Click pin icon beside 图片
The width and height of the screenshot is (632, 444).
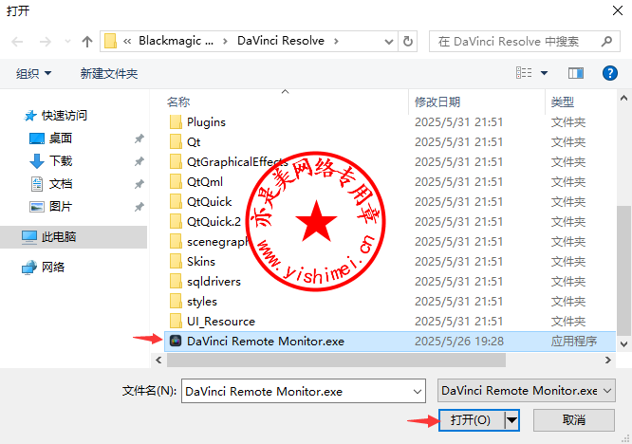point(139,207)
